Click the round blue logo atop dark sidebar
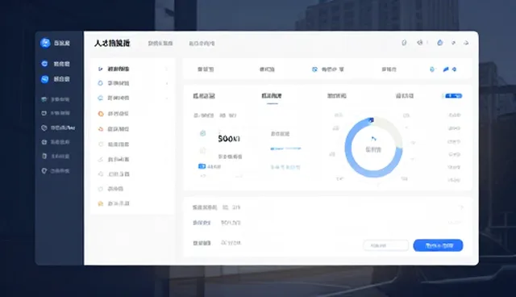Image resolution: width=516 pixels, height=297 pixels. click(45, 43)
